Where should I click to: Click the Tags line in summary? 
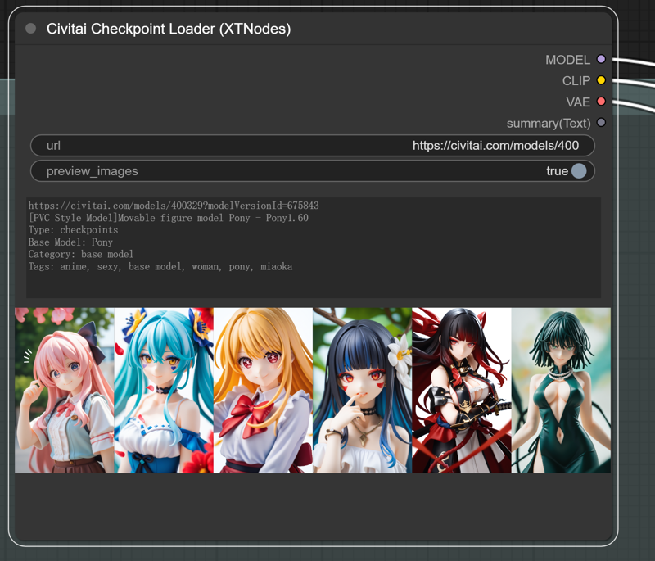[x=160, y=266]
